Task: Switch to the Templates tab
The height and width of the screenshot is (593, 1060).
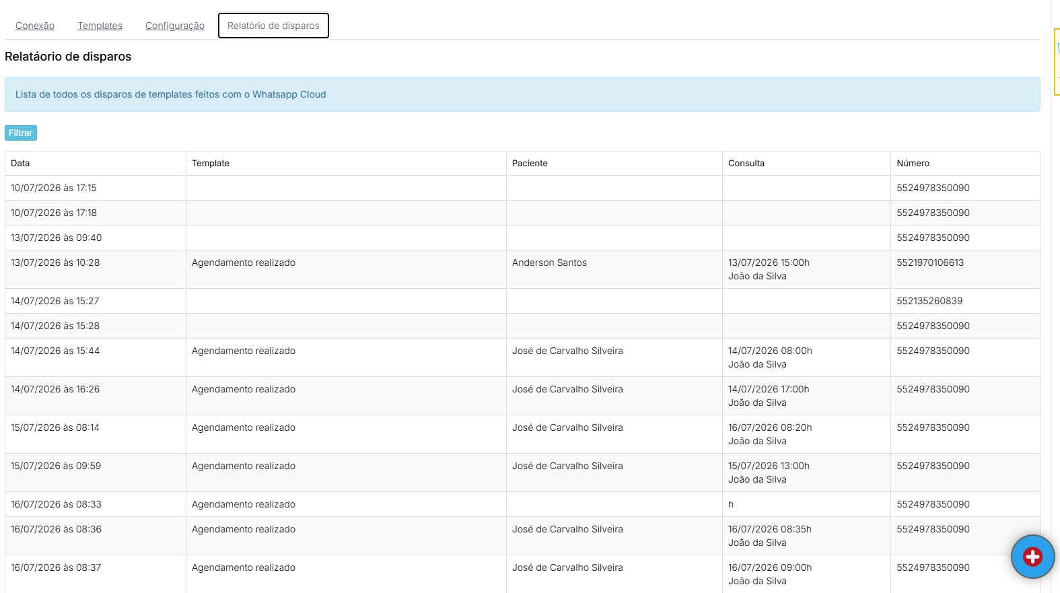Action: click(100, 26)
